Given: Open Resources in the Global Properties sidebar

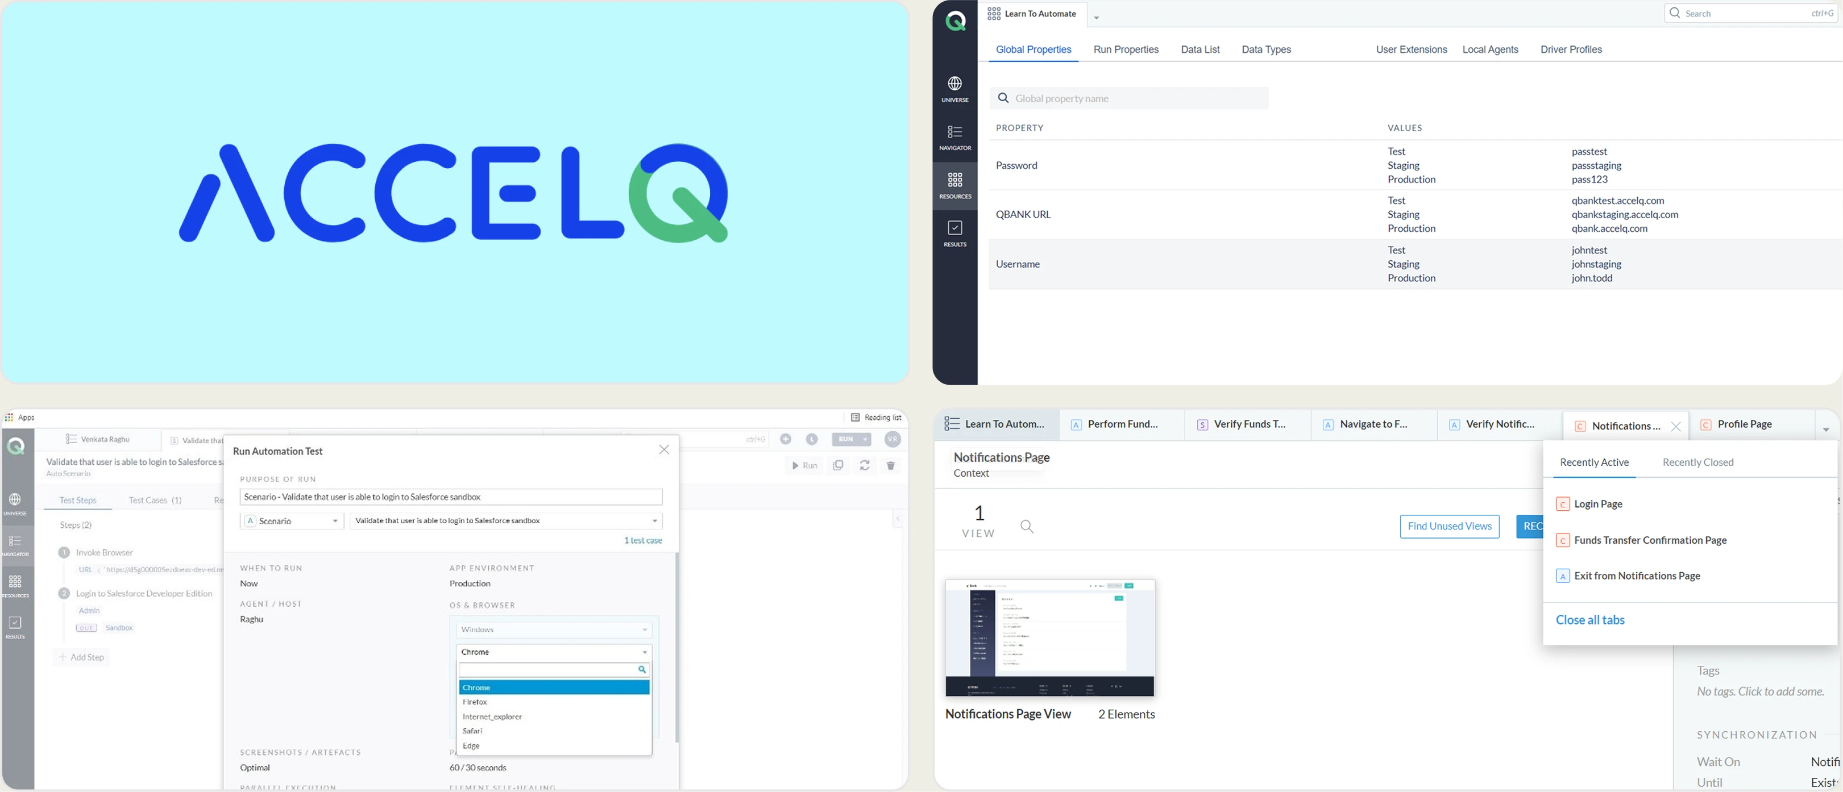Looking at the screenshot, I should tap(954, 186).
